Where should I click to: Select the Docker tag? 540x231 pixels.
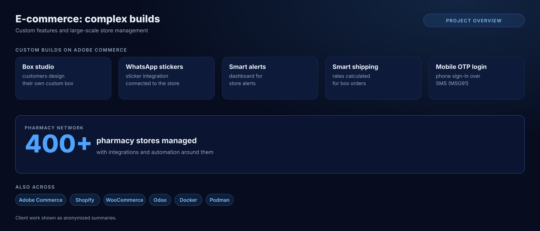[x=188, y=200]
